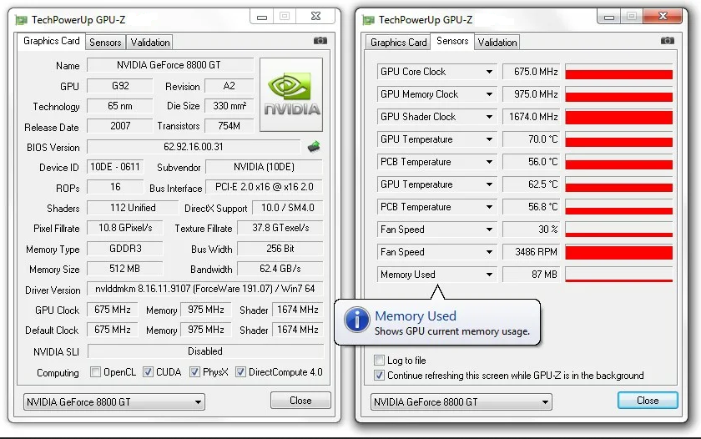Click the Close button in left window
The image size is (701, 439).
pyautogui.click(x=300, y=401)
